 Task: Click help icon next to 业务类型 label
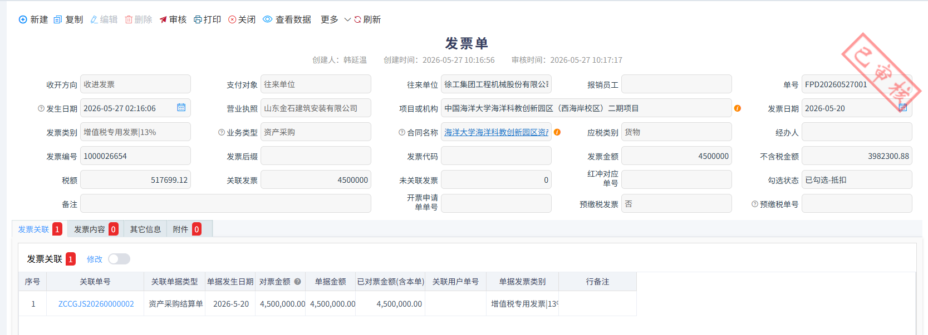click(x=222, y=132)
